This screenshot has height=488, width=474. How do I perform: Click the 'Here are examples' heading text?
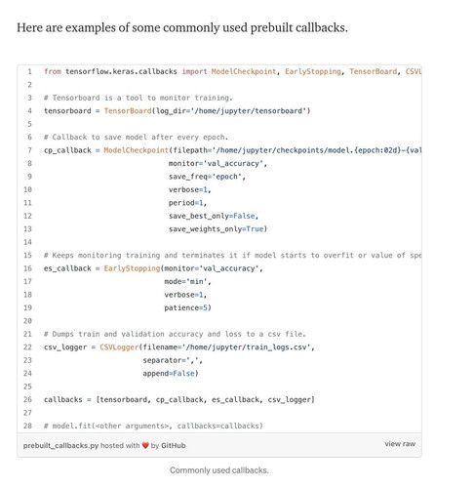[182, 27]
